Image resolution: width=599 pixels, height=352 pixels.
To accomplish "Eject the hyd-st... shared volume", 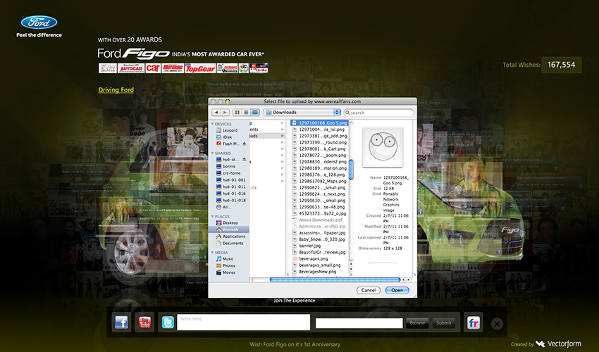I will 244,160.
